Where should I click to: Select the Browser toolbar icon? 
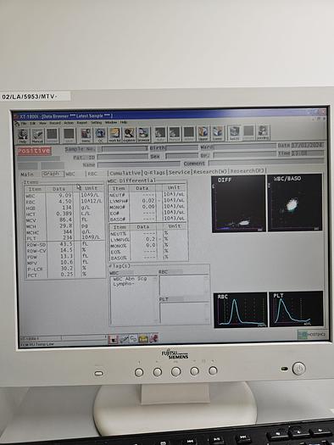[143, 134]
